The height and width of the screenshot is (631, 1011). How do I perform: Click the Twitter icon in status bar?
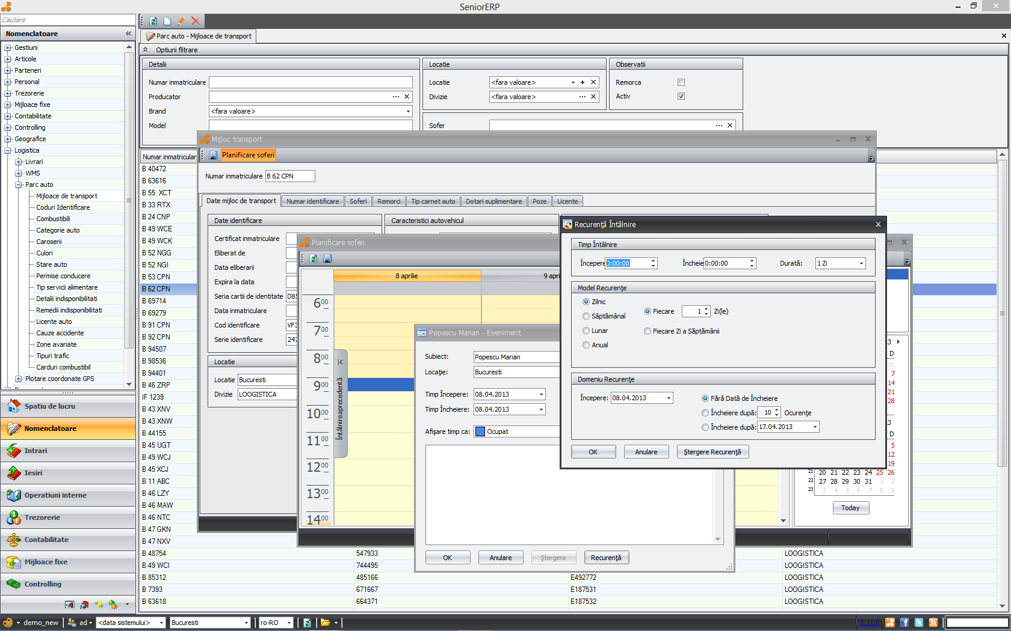[919, 623]
